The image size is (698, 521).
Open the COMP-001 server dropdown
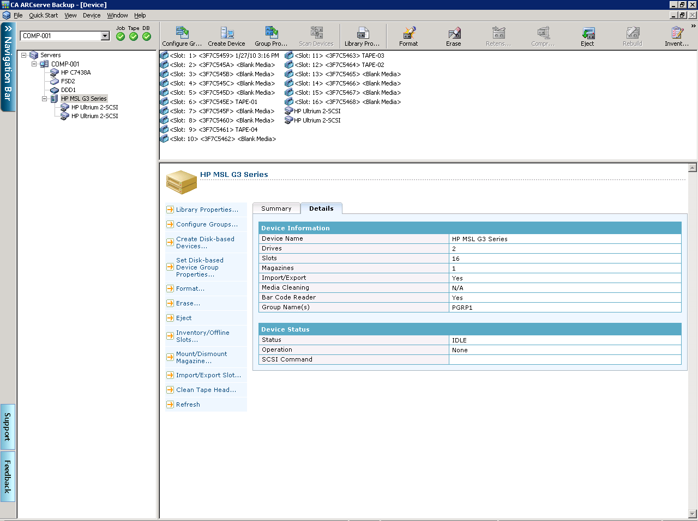coord(105,36)
